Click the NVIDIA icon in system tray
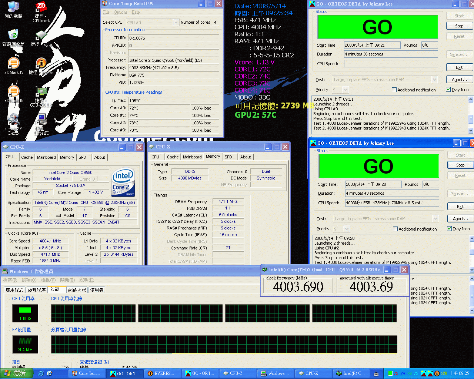Viewport: 474px width, 379px height. (x=443, y=373)
